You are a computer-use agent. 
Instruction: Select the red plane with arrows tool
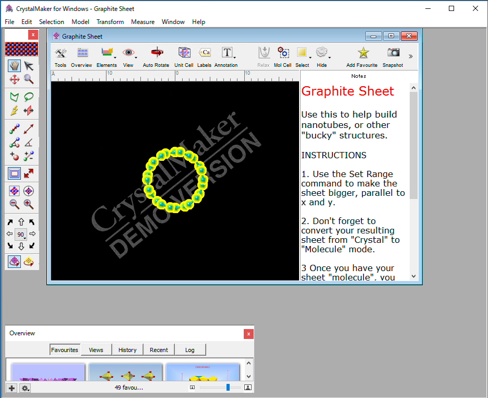[x=29, y=110]
